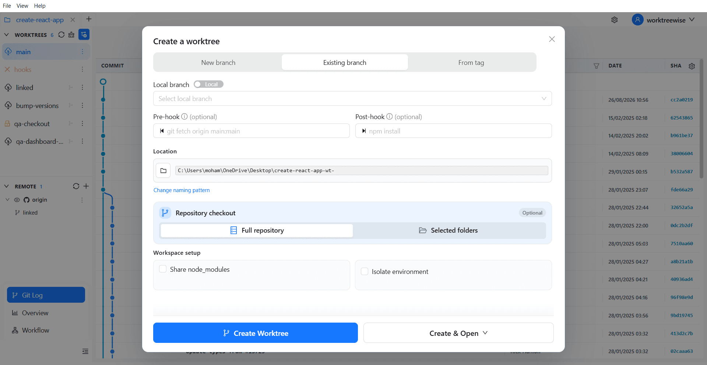Collapse the WORKTREES section
Image resolution: width=707 pixels, height=365 pixels.
[7, 35]
